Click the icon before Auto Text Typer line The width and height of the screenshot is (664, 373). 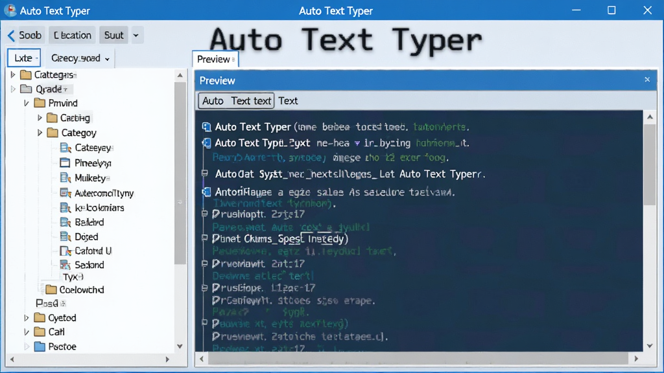click(206, 126)
